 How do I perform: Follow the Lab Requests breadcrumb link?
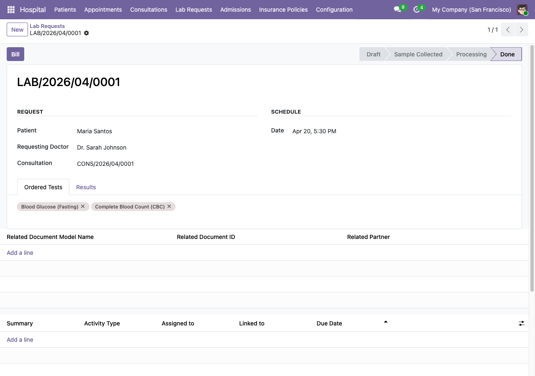47,26
